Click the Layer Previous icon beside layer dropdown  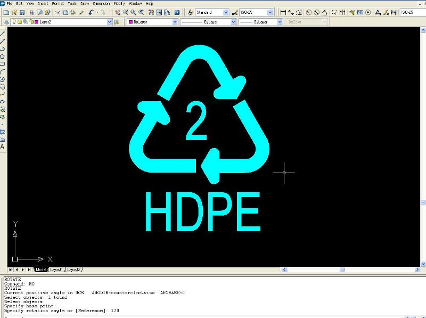[x=117, y=22]
